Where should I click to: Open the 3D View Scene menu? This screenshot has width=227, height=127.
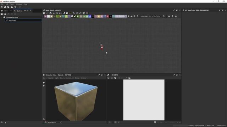45,78
